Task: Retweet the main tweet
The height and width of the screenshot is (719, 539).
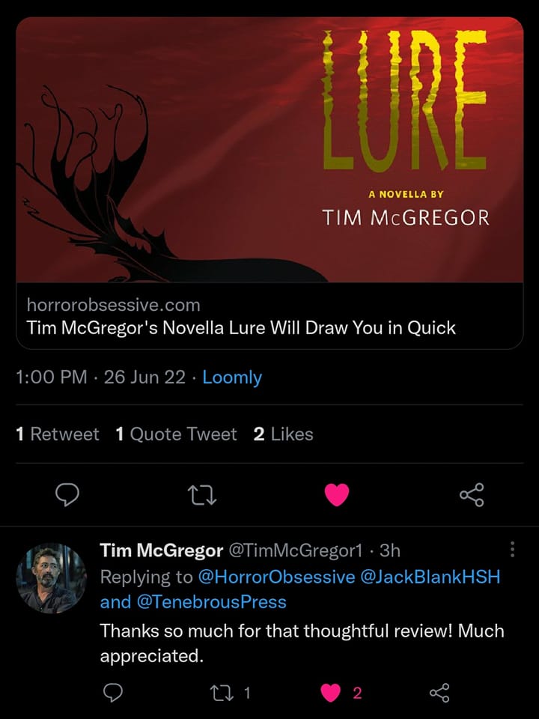Action: click(x=202, y=495)
